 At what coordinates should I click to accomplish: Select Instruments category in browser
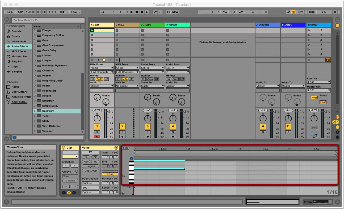click(19, 41)
